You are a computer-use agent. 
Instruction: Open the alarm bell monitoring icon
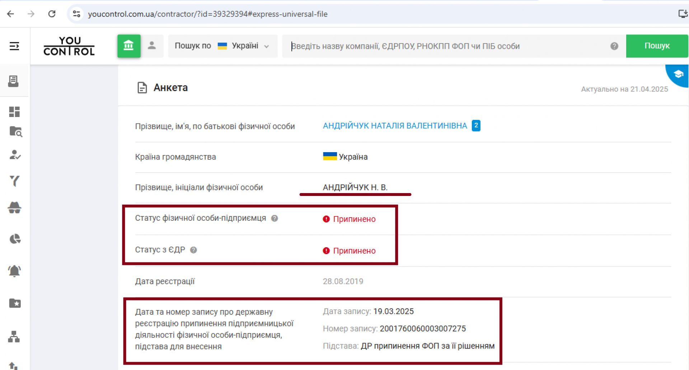point(14,271)
